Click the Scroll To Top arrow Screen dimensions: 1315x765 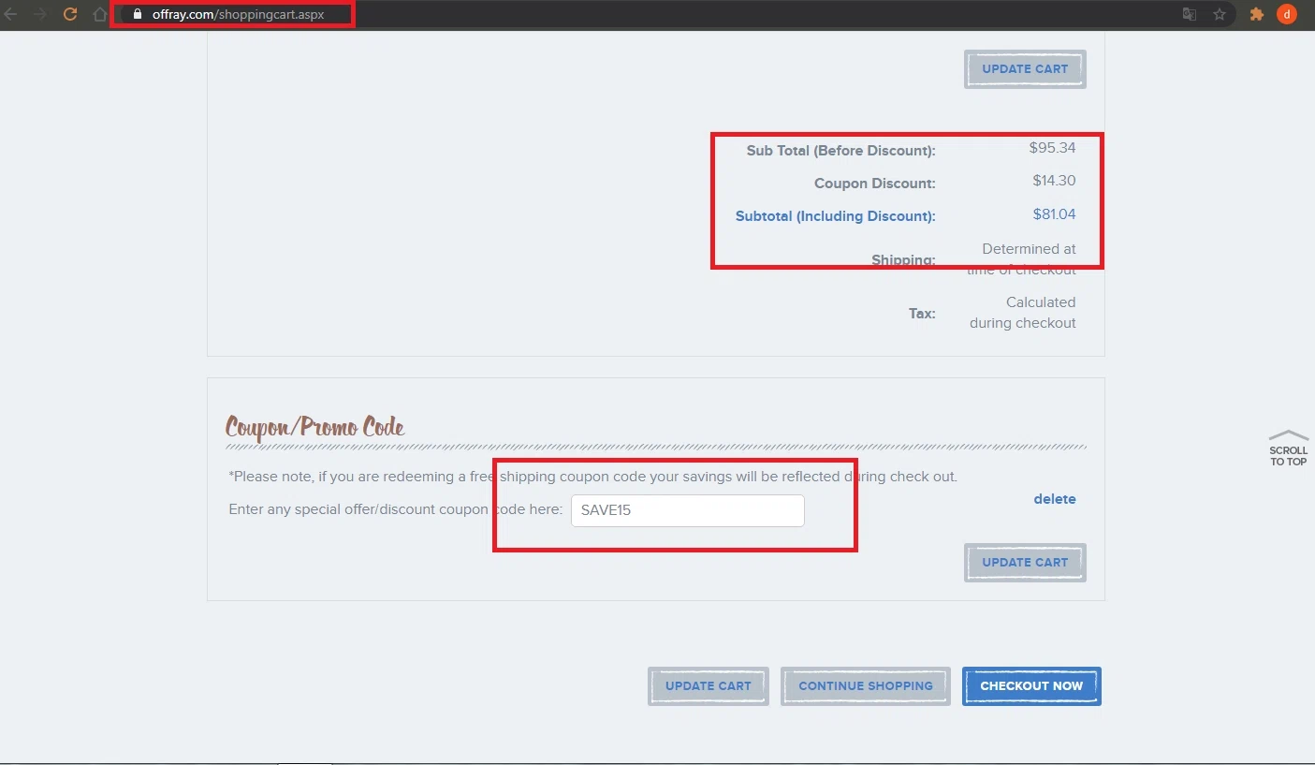tap(1289, 449)
